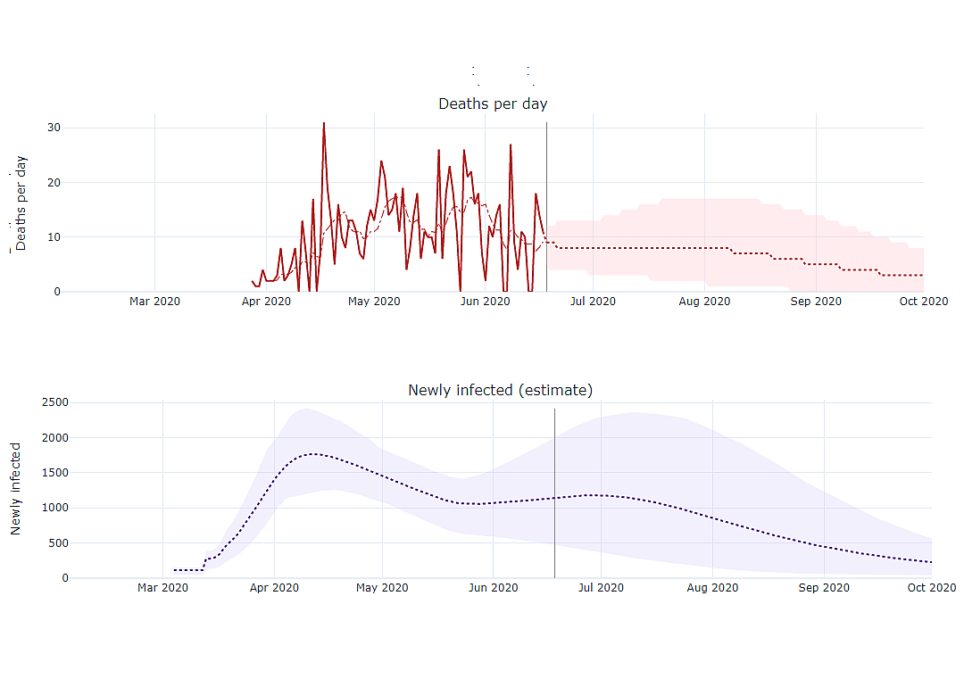Click the vertical forecast marker in infections chart
This screenshot has height=687, width=964.
coord(554,492)
